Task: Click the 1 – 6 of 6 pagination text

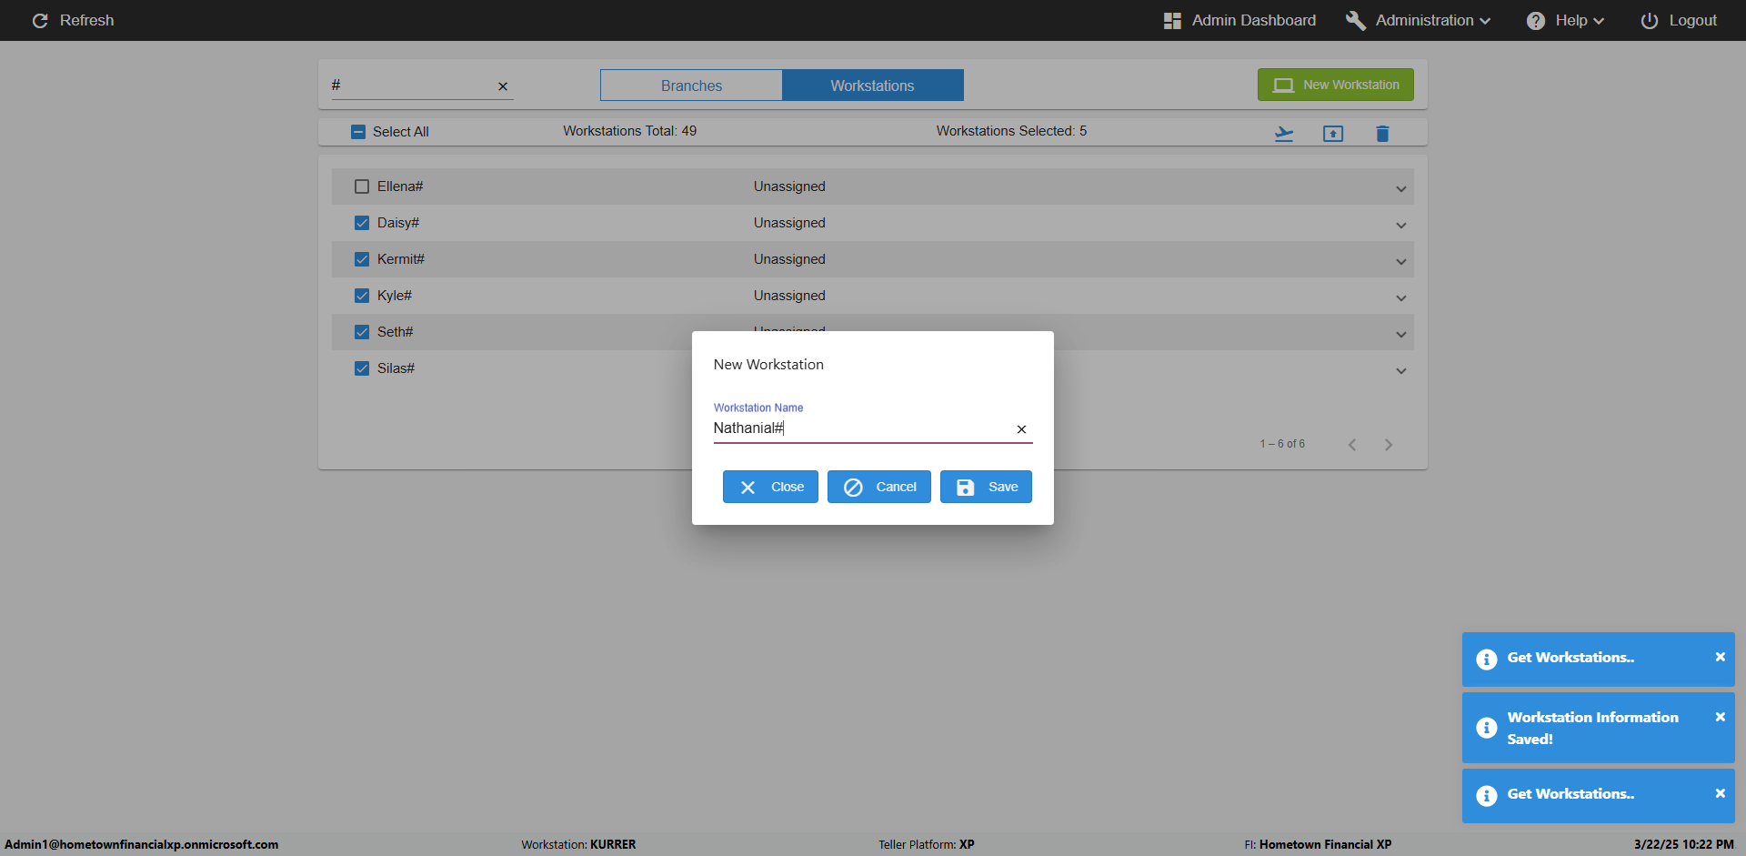Action: click(x=1282, y=444)
